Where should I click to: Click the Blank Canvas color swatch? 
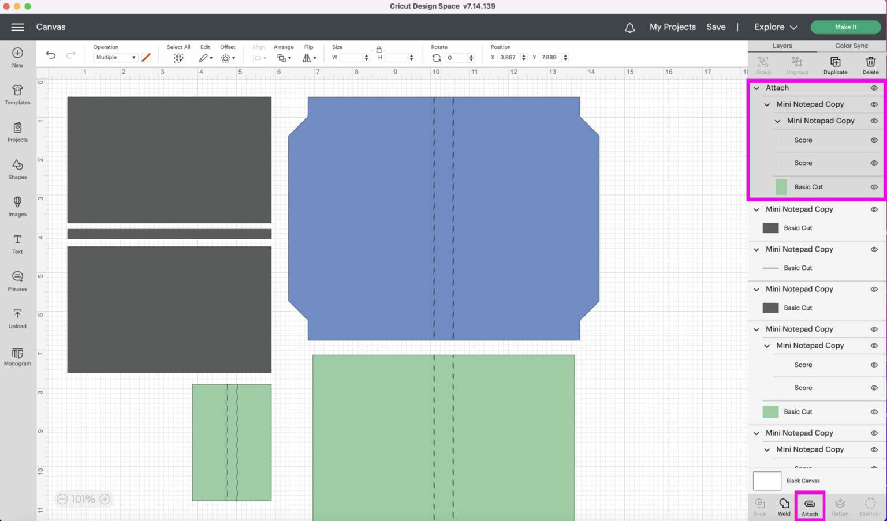coord(767,481)
